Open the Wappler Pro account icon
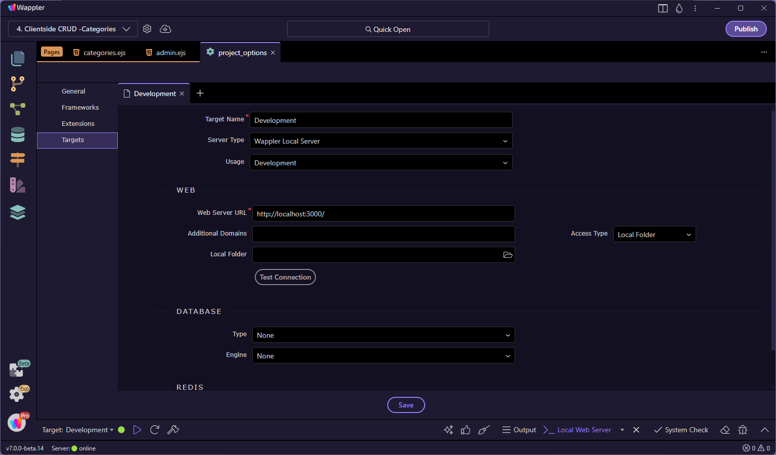Viewport: 776px width, 455px height. 17,423
